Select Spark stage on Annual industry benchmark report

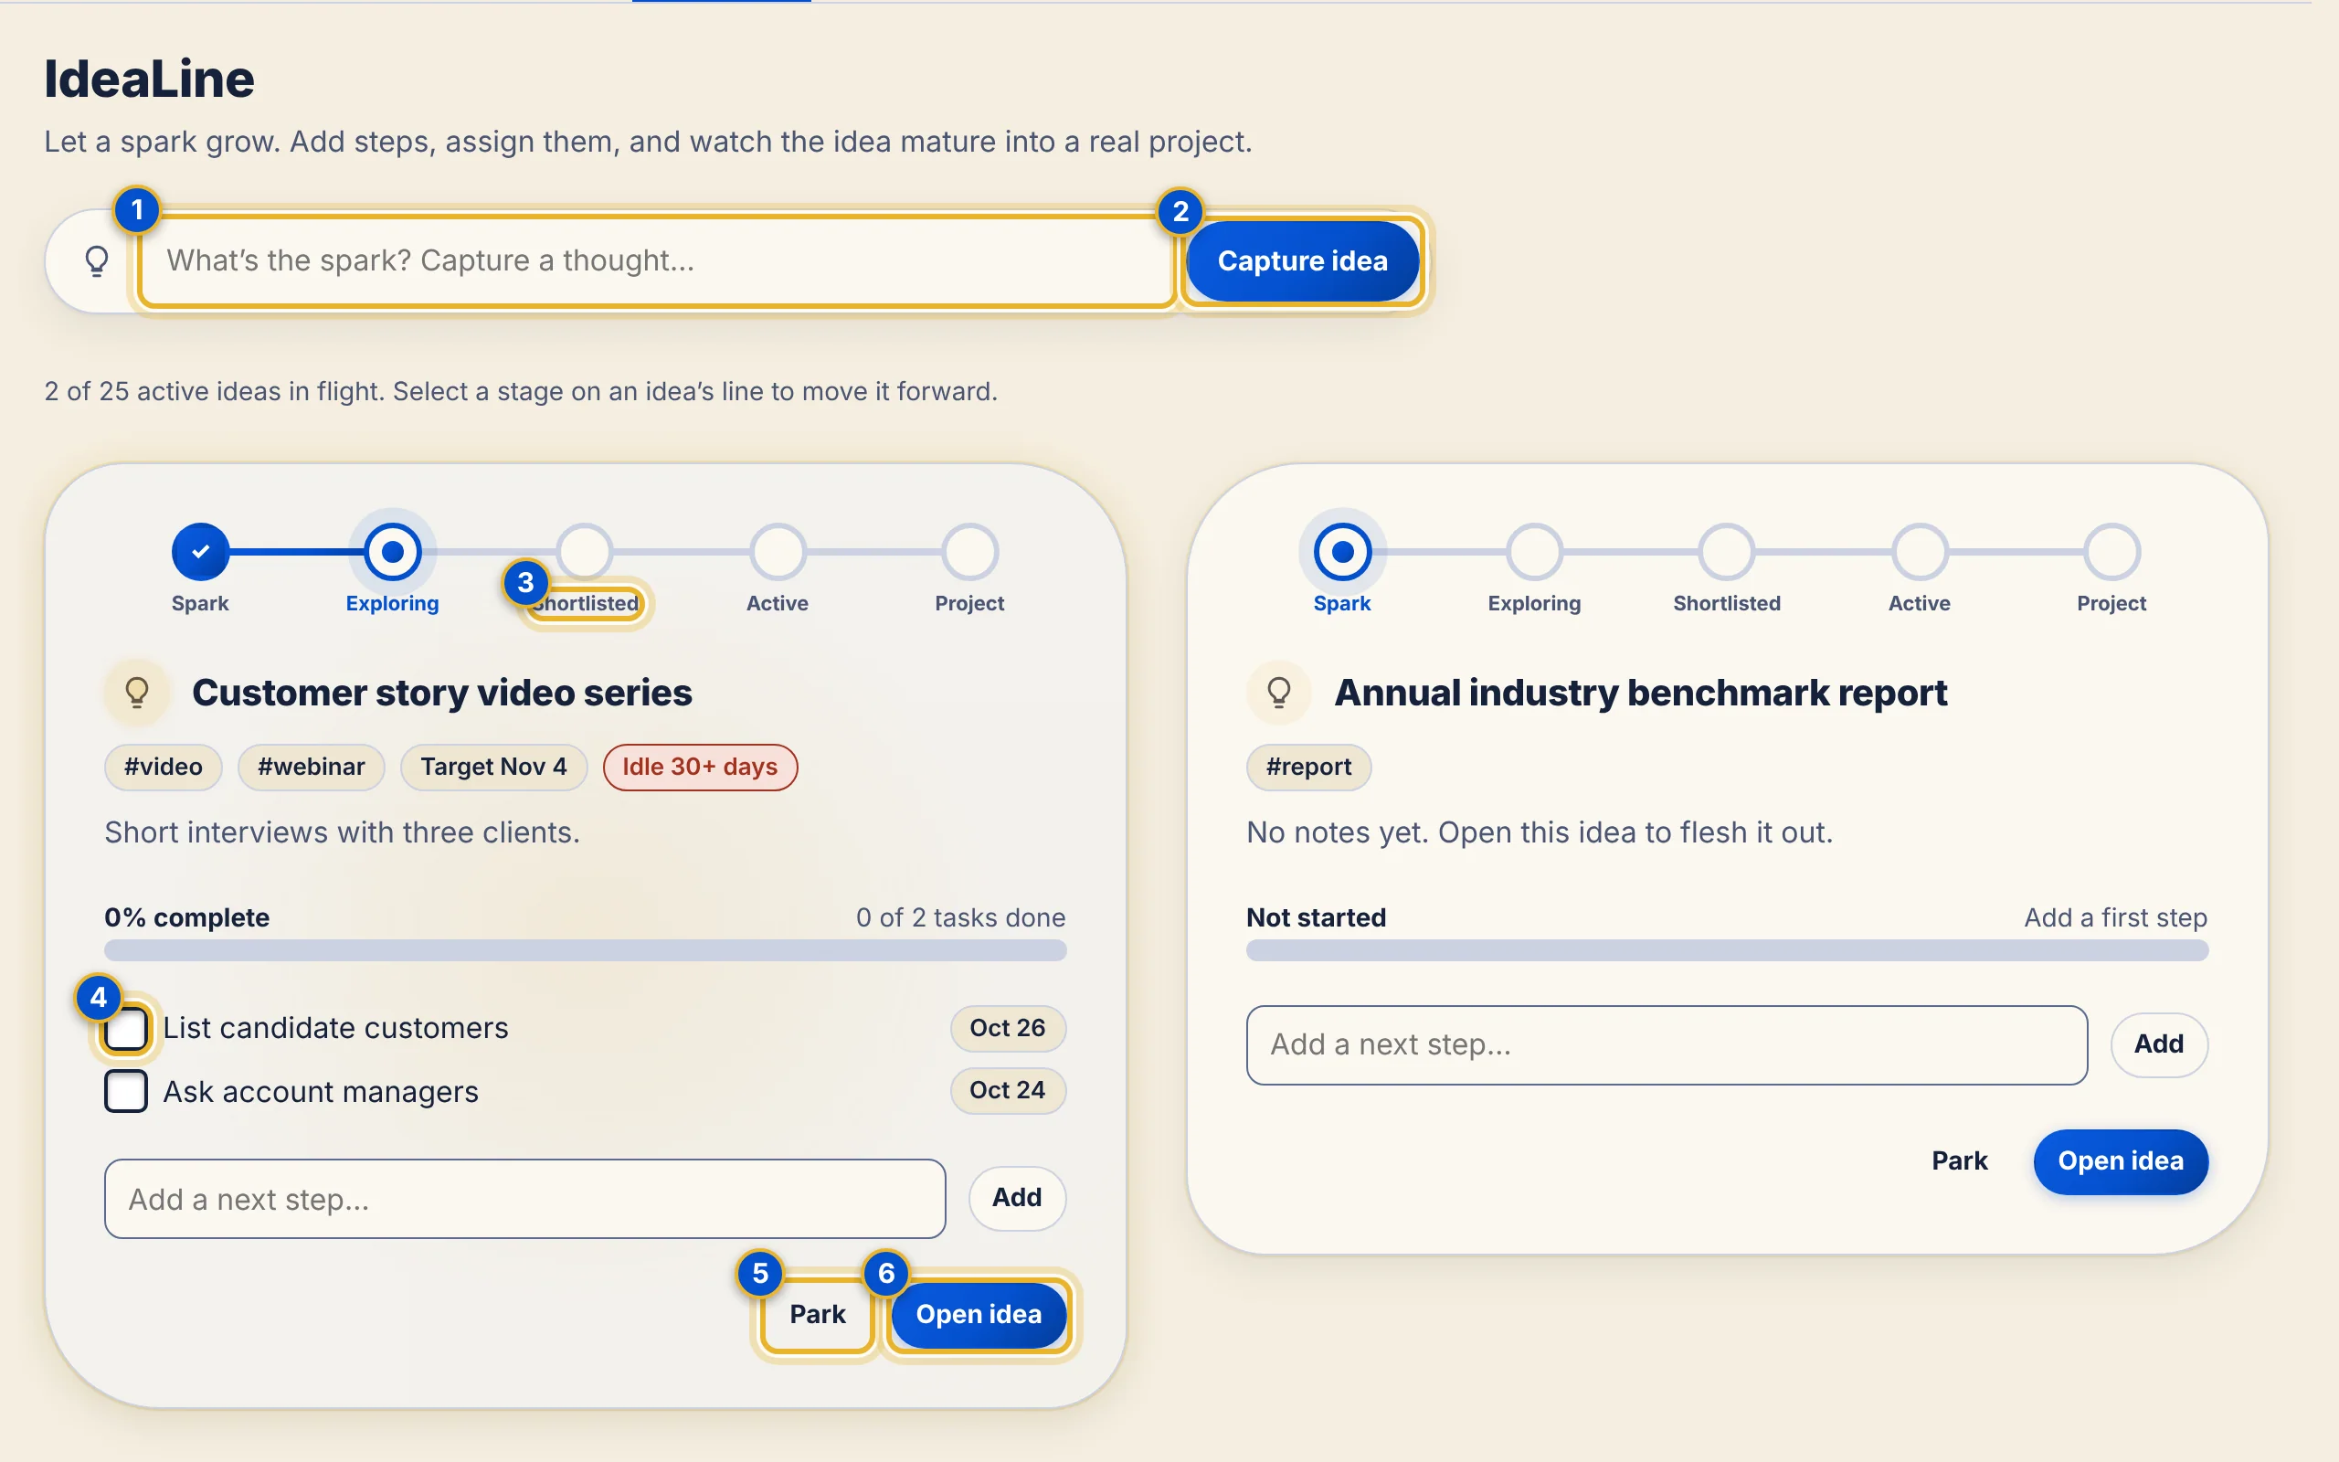coord(1342,552)
